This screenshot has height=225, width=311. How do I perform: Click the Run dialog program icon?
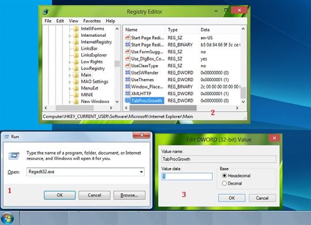[13, 156]
